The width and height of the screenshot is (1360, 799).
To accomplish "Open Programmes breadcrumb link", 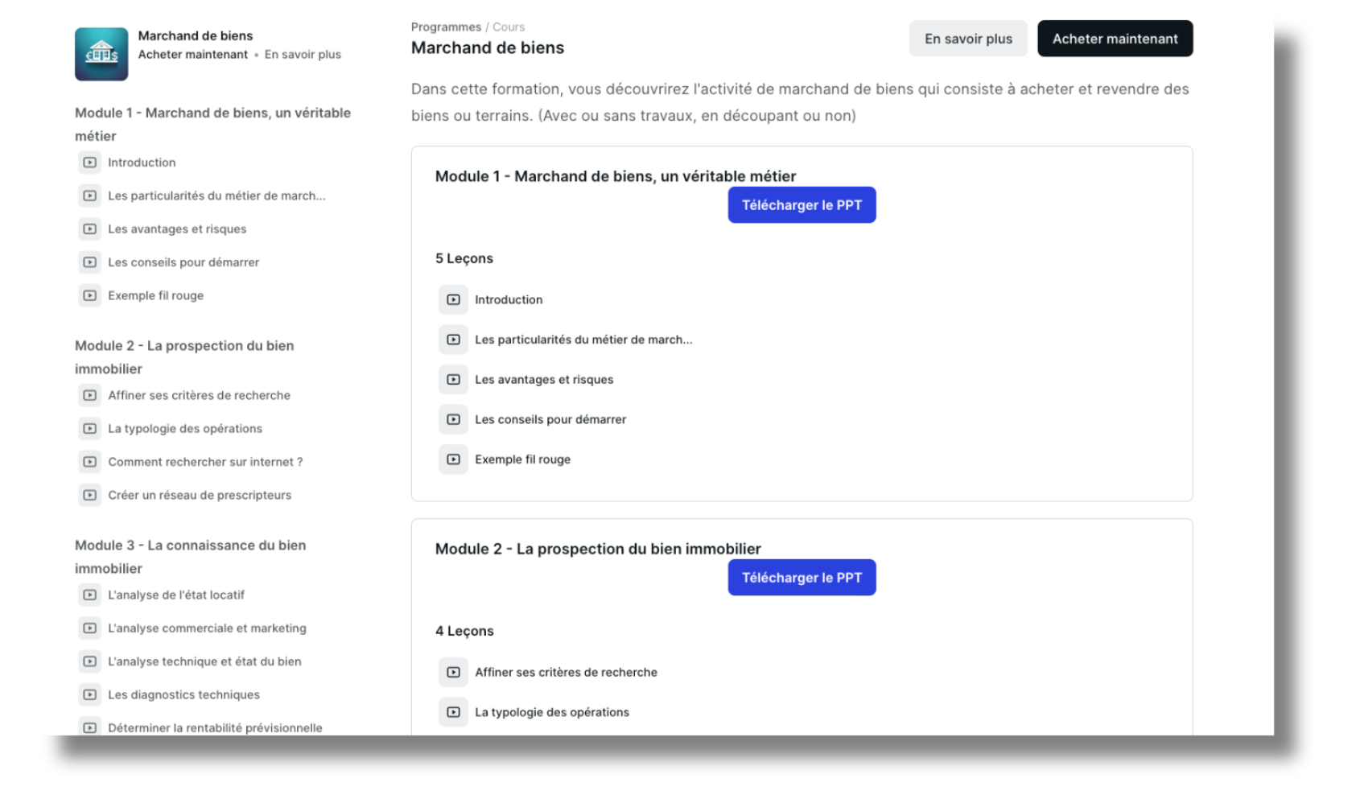I will [x=446, y=27].
